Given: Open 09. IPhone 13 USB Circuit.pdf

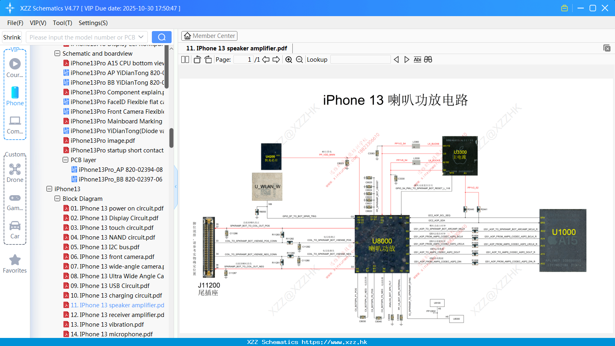Looking at the screenshot, I should (x=106, y=286).
